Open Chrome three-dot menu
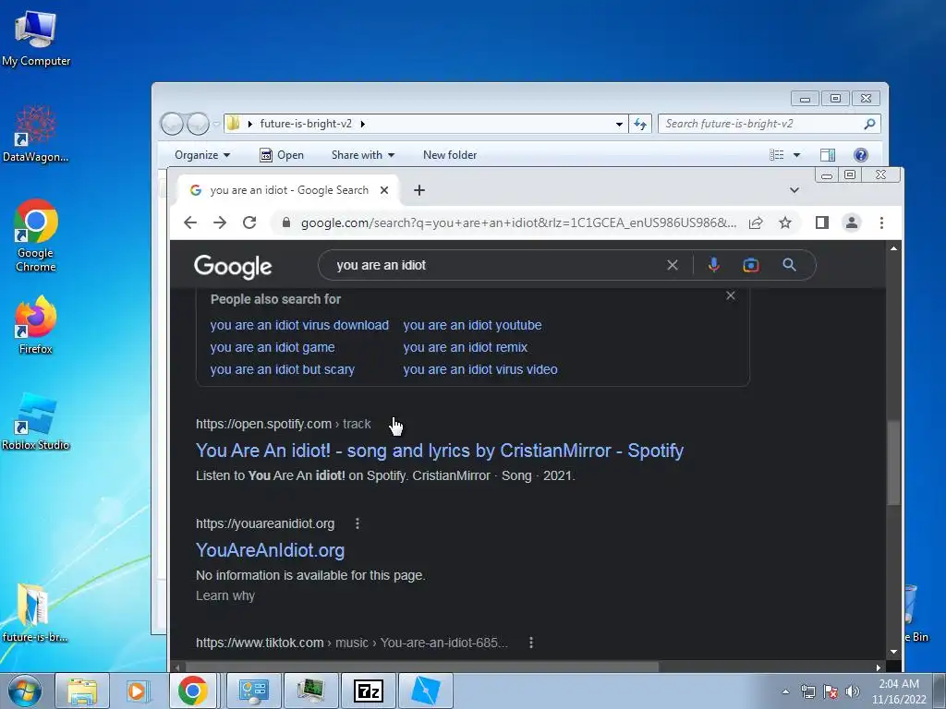This screenshot has height=709, width=946. [x=881, y=223]
